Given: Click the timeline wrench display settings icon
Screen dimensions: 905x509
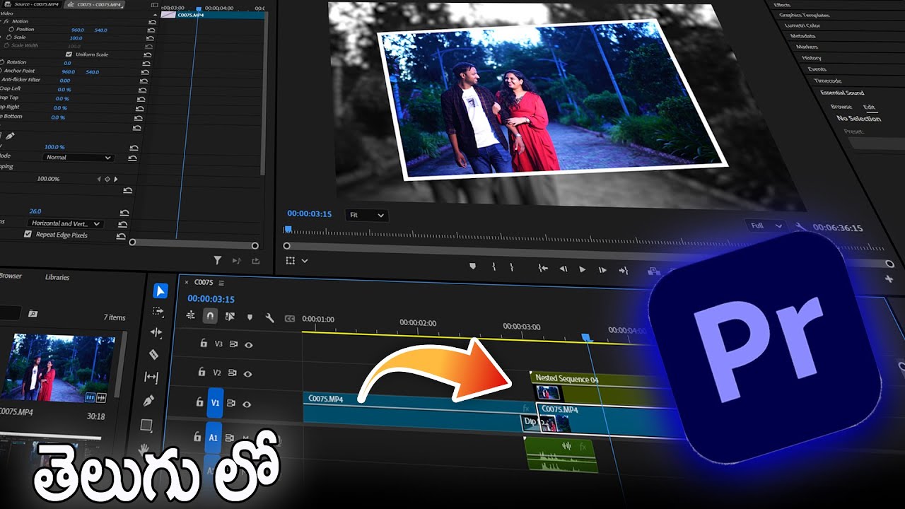Looking at the screenshot, I should pos(269,318).
